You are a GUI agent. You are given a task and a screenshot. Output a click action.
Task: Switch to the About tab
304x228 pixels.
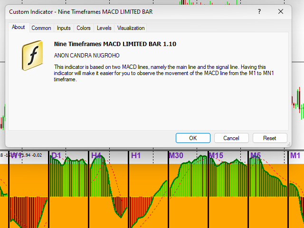click(19, 28)
